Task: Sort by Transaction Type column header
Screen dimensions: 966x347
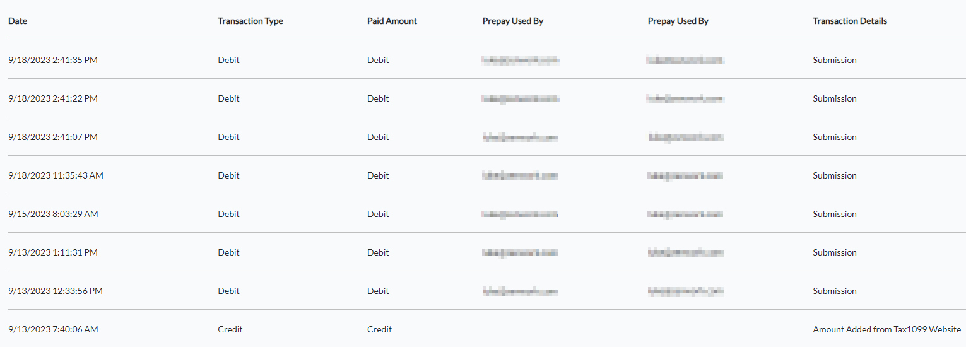Action: coord(250,21)
